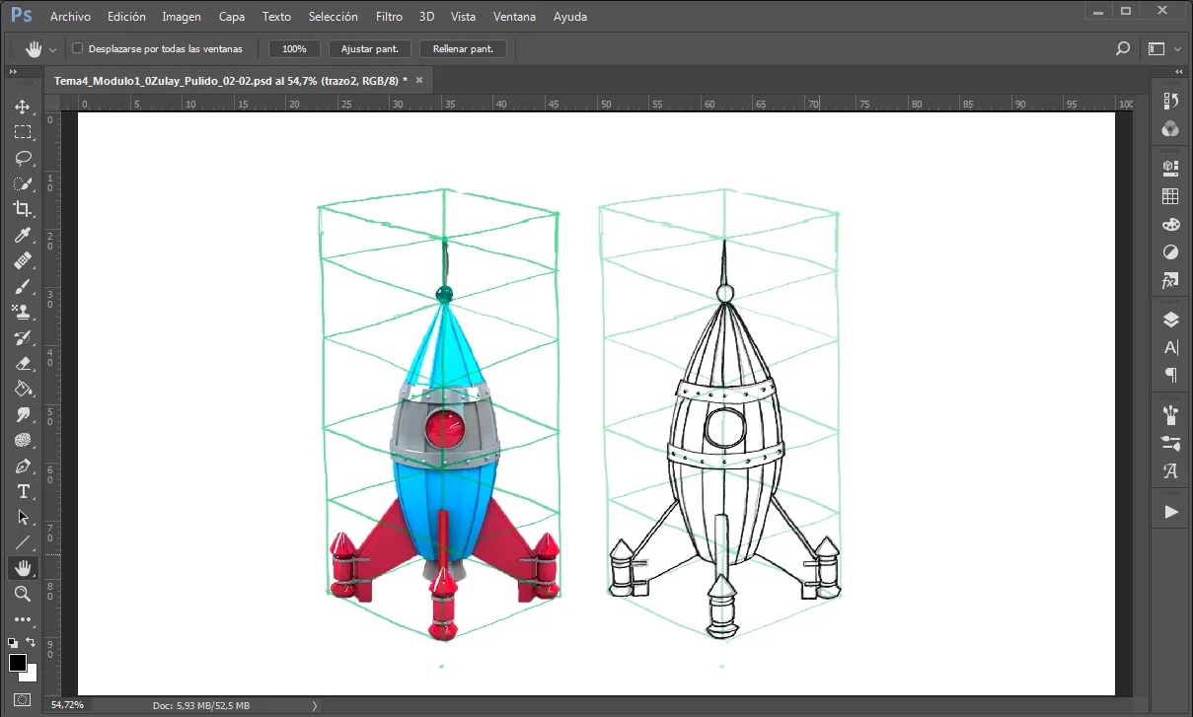The height and width of the screenshot is (717, 1193).
Task: Select the Lasso tool
Action: pyautogui.click(x=23, y=158)
